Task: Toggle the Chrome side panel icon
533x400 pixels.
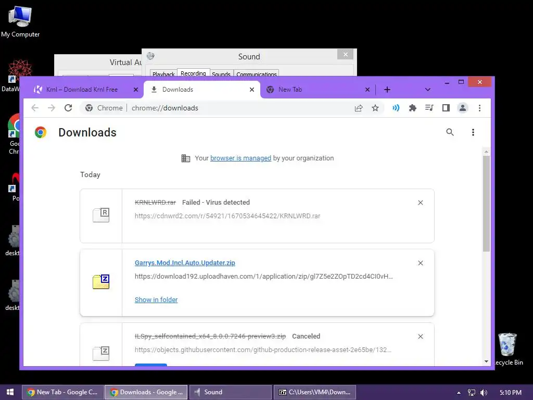Action: [x=446, y=108]
